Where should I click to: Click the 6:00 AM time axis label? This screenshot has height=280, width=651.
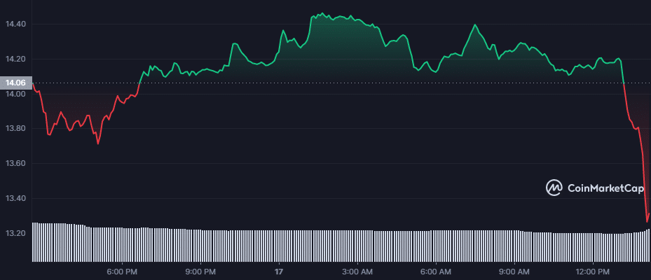[436, 272]
